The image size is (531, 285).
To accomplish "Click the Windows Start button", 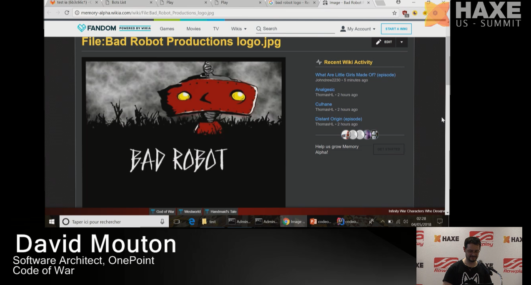I will (x=52, y=222).
